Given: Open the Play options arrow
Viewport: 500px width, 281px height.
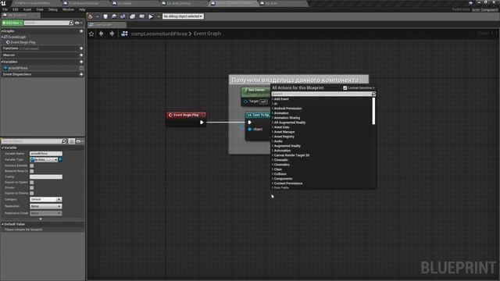Looking at the screenshot, I should pyautogui.click(x=159, y=16).
